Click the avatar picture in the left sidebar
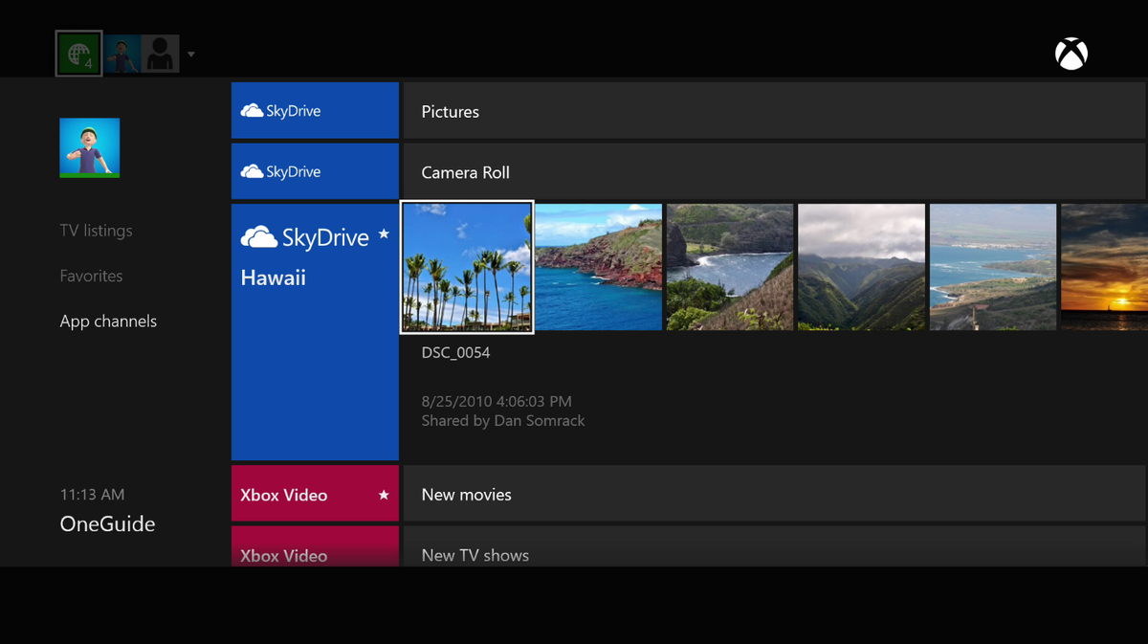This screenshot has height=644, width=1148. [x=89, y=147]
